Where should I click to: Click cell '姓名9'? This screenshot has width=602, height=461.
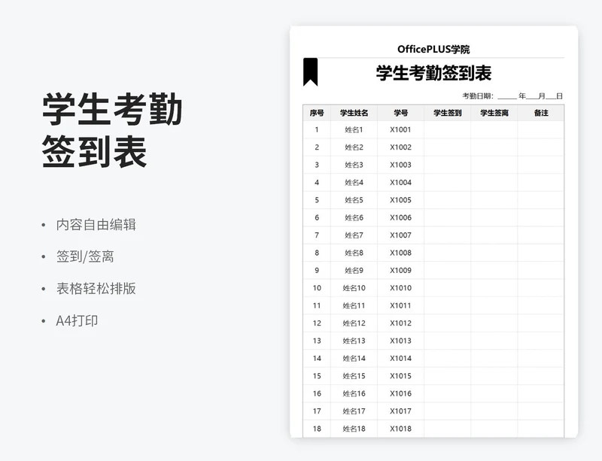(x=354, y=271)
